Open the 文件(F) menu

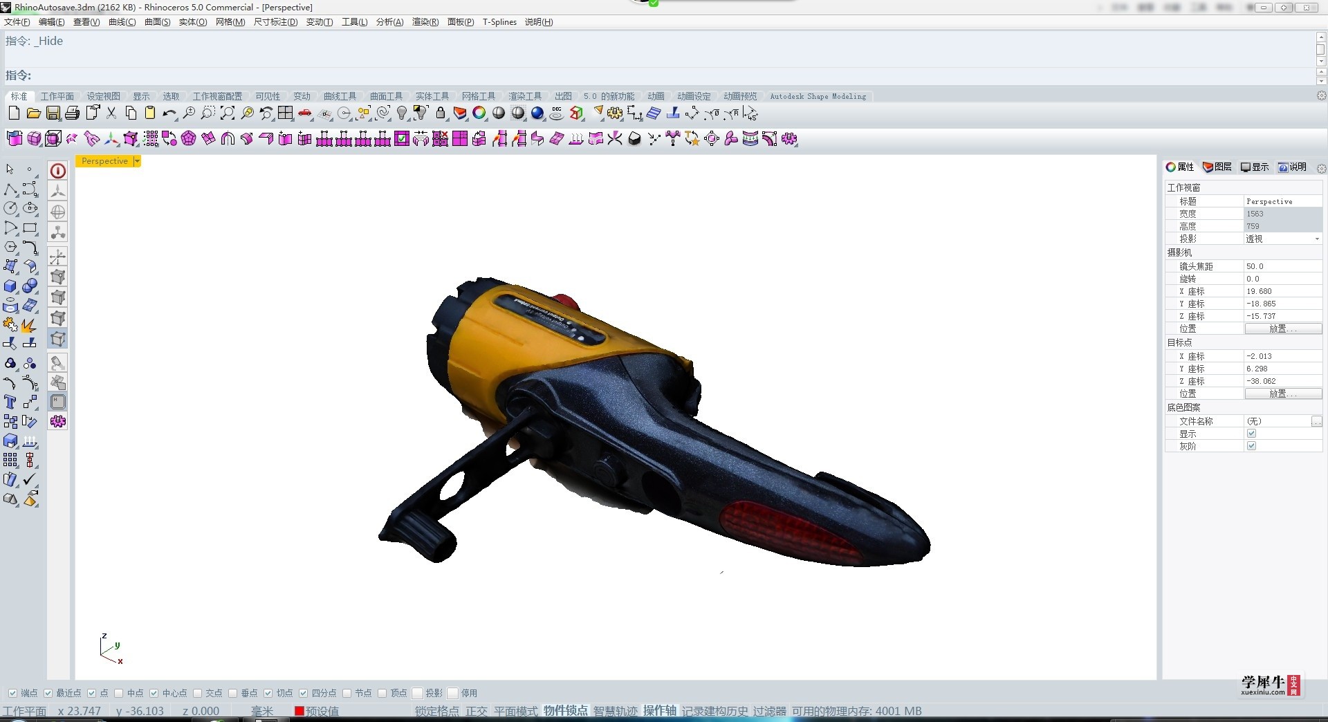(17, 22)
